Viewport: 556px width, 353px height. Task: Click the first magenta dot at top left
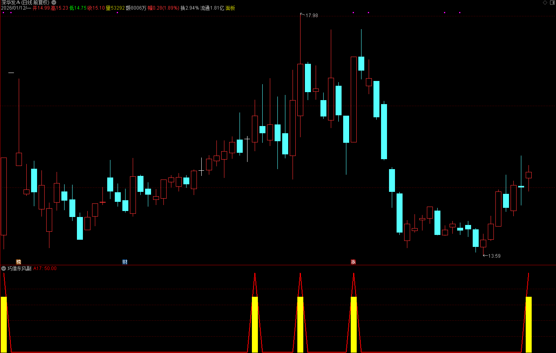click(3, 13)
